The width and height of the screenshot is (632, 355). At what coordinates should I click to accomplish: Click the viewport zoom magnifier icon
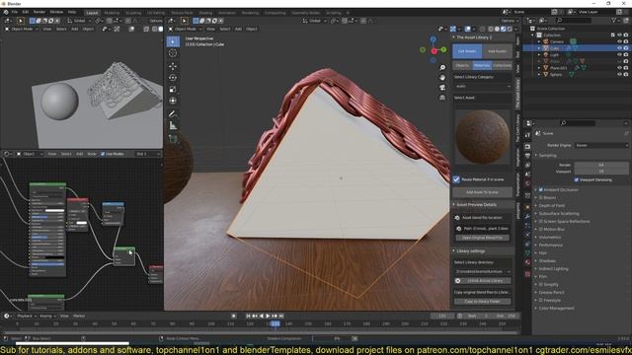[x=442, y=67]
